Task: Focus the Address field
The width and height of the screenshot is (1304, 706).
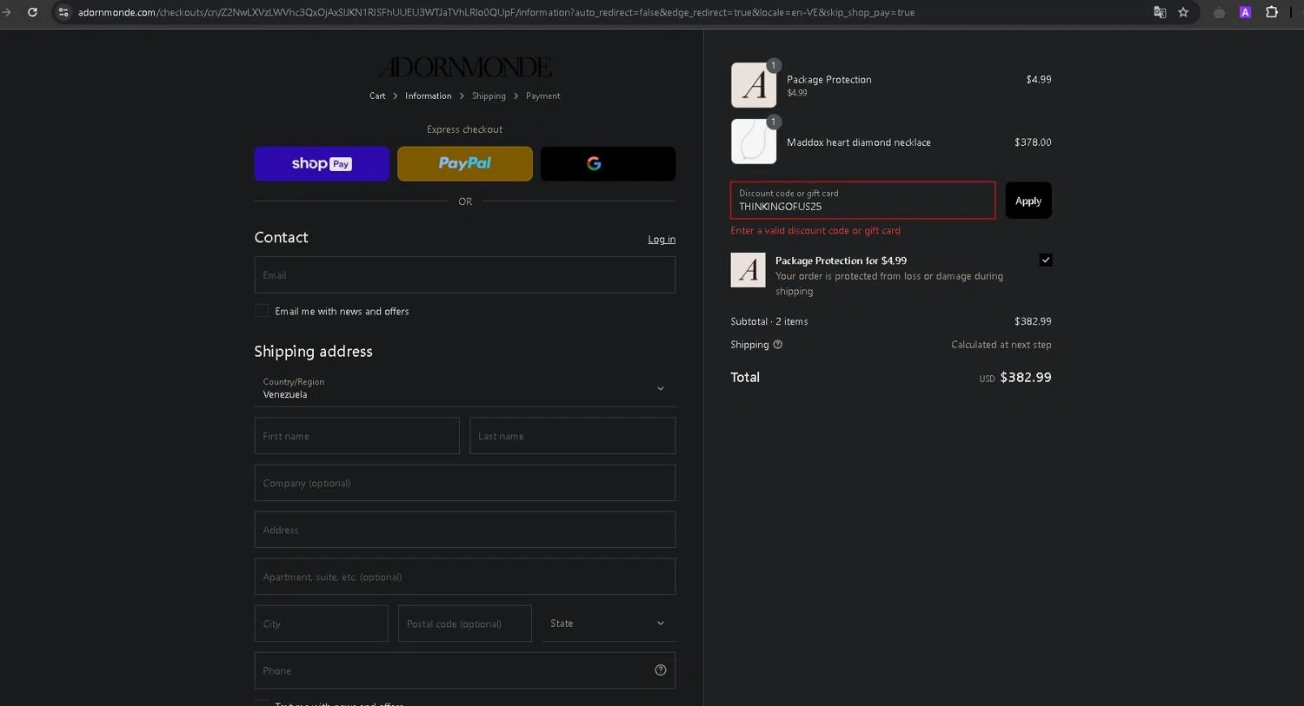Action: pos(465,530)
